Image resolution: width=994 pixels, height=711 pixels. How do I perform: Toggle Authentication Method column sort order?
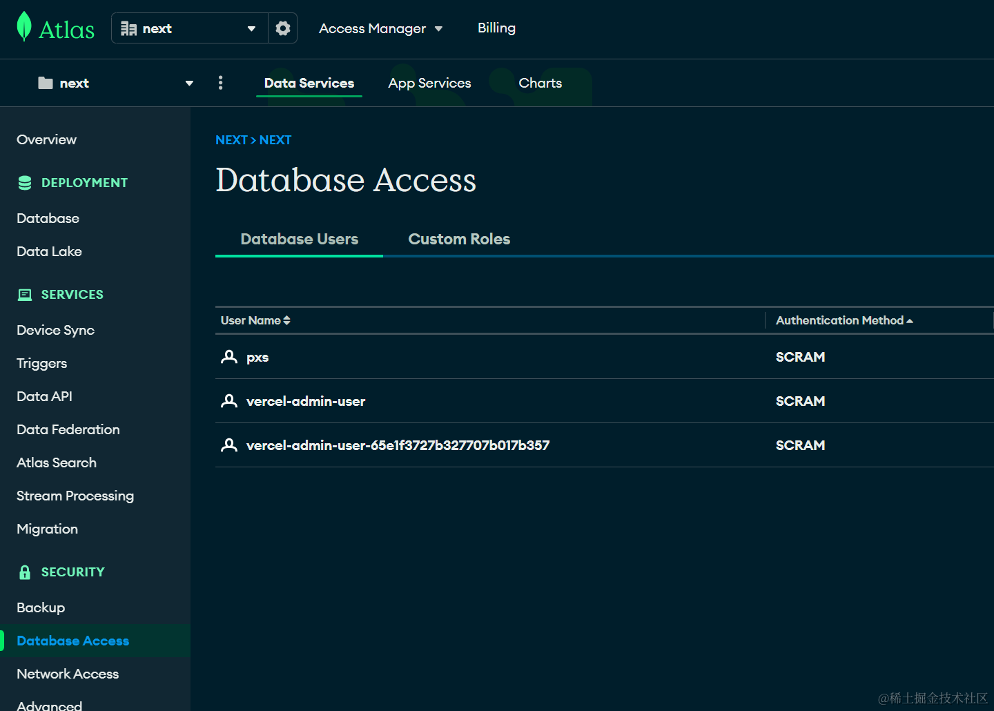(x=910, y=320)
